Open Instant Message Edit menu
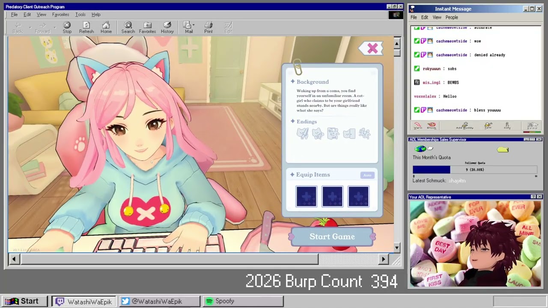Viewport: 548px width, 308px height. coord(424,18)
